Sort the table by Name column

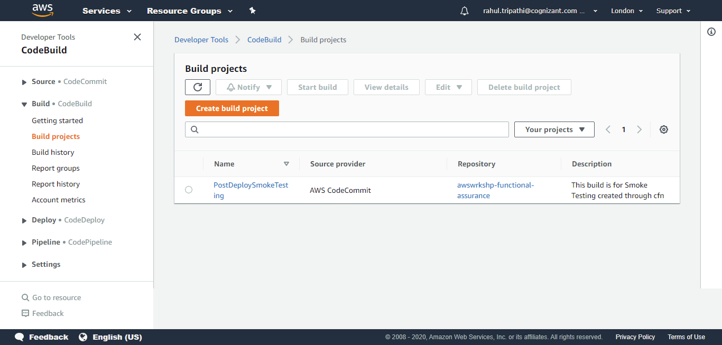[286, 164]
